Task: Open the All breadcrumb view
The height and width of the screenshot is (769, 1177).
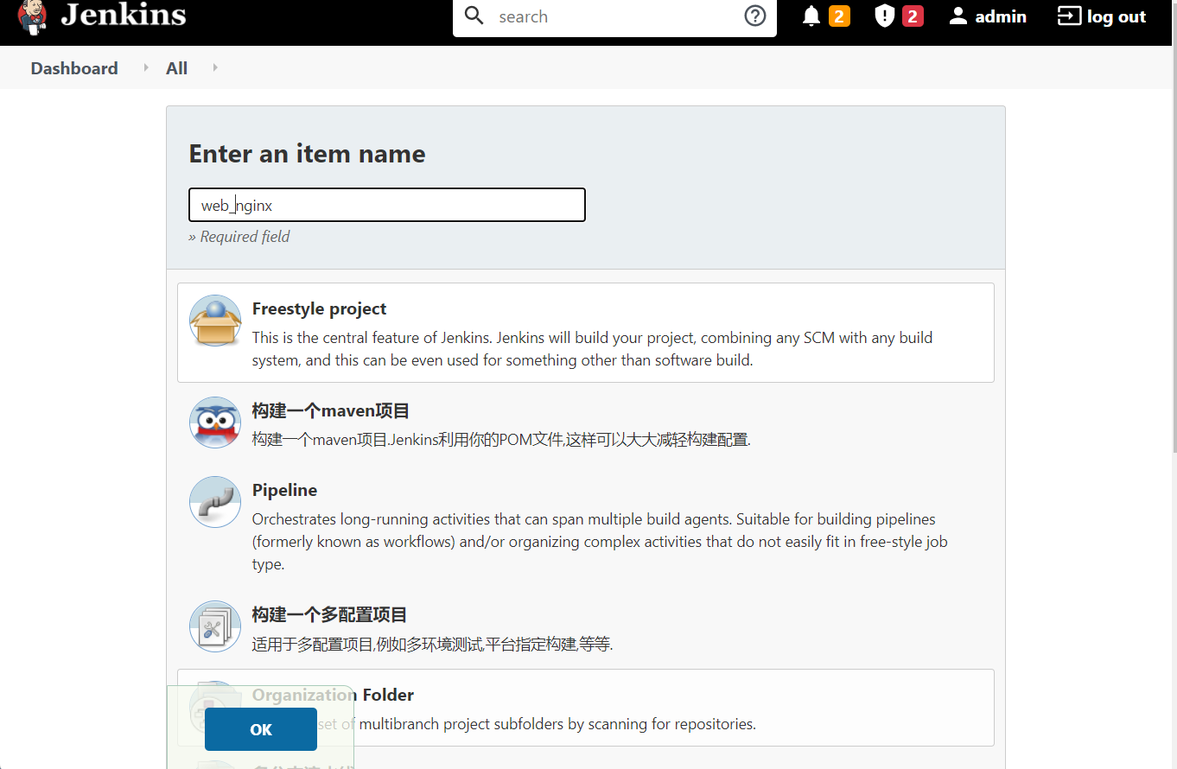Action: pyautogui.click(x=176, y=68)
